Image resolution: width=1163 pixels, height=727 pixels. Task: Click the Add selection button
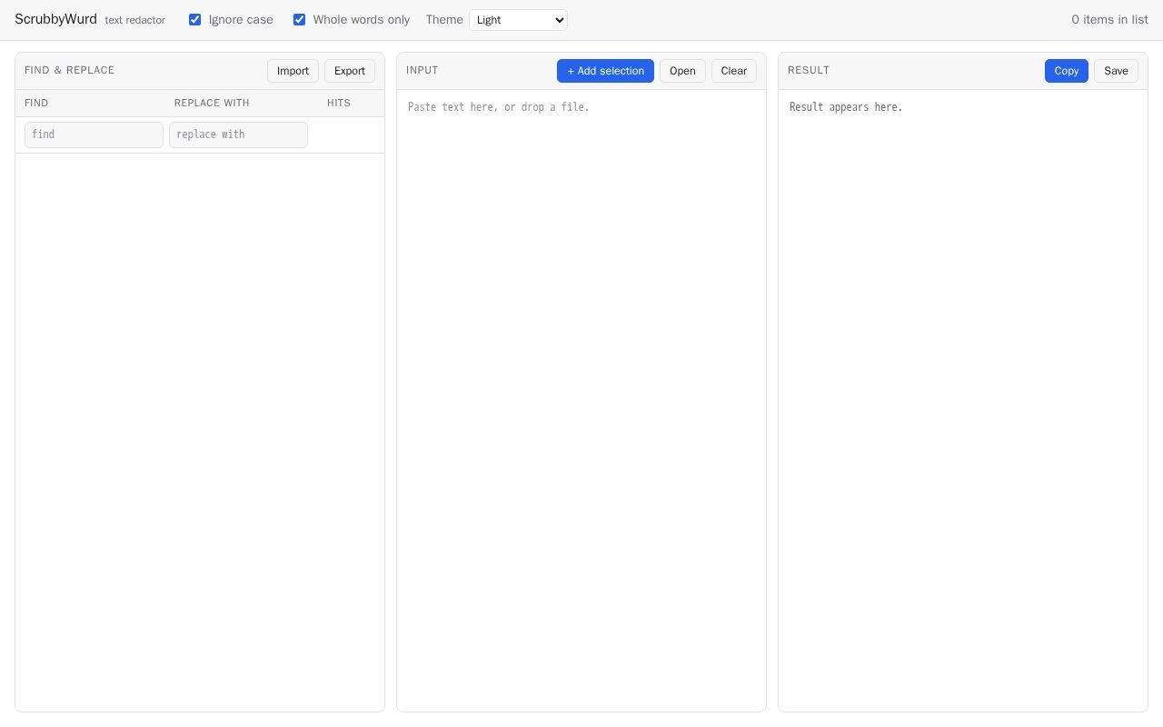coord(605,71)
